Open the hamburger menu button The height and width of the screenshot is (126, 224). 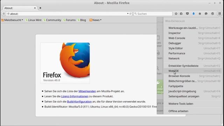point(219,14)
